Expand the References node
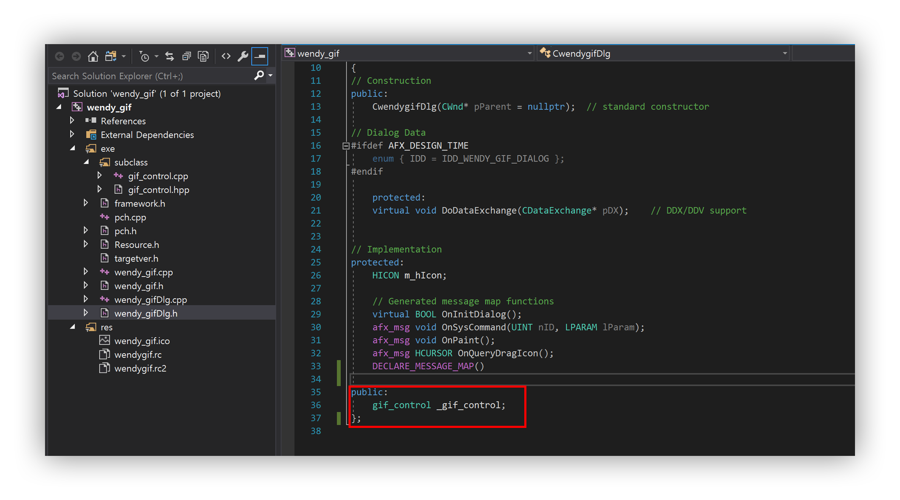This screenshot has height=500, width=900. (x=72, y=121)
